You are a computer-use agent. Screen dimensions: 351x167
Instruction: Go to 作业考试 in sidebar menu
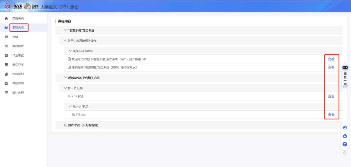tap(18, 55)
